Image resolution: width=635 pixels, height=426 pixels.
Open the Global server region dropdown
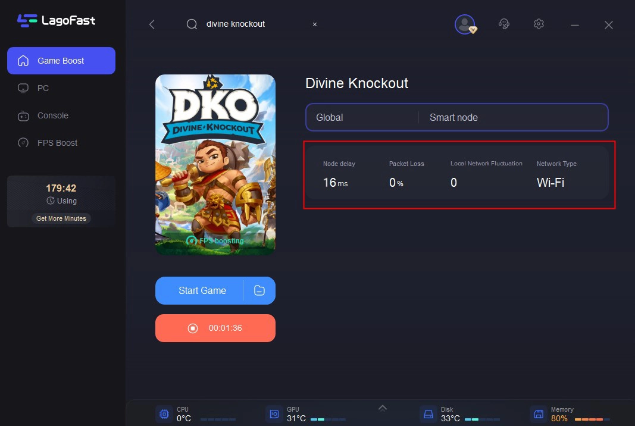click(x=362, y=117)
